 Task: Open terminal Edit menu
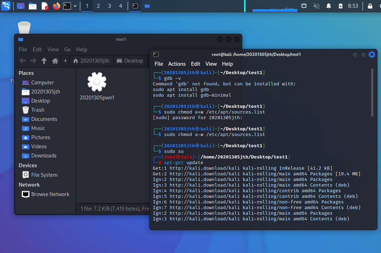click(195, 64)
